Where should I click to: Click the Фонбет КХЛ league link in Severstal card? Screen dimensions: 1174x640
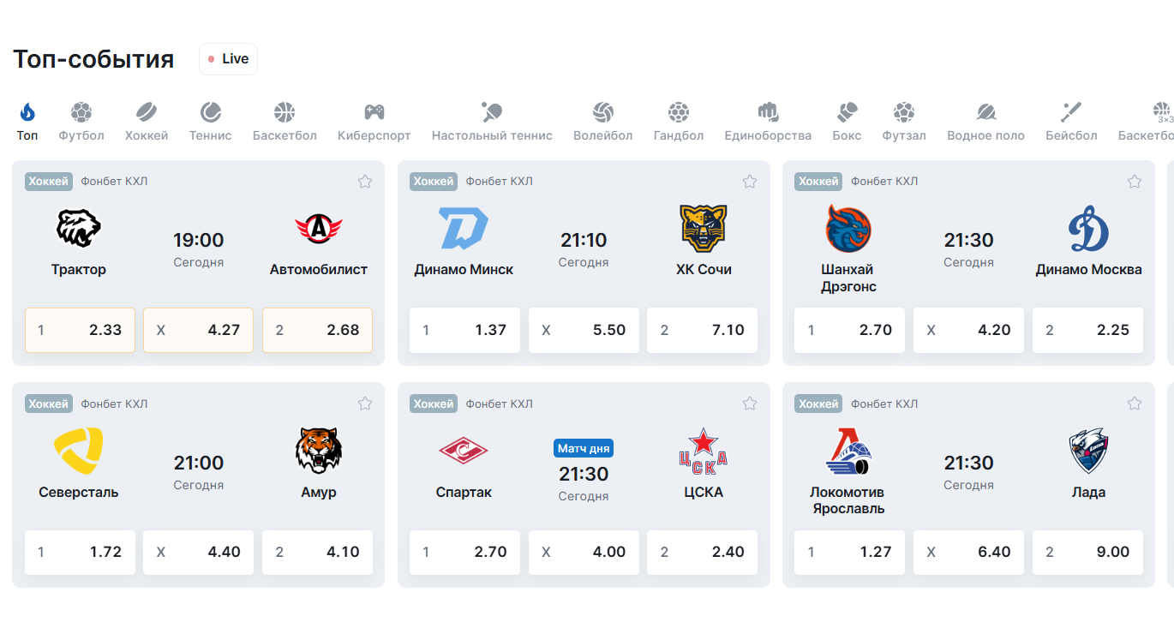[114, 404]
